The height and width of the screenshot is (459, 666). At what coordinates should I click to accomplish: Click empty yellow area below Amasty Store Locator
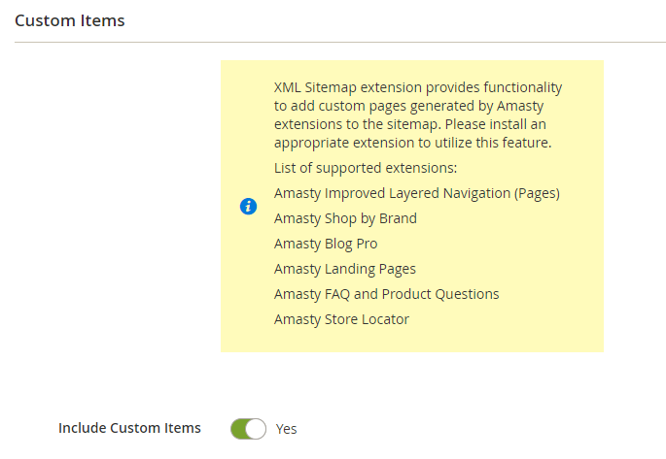point(412,340)
